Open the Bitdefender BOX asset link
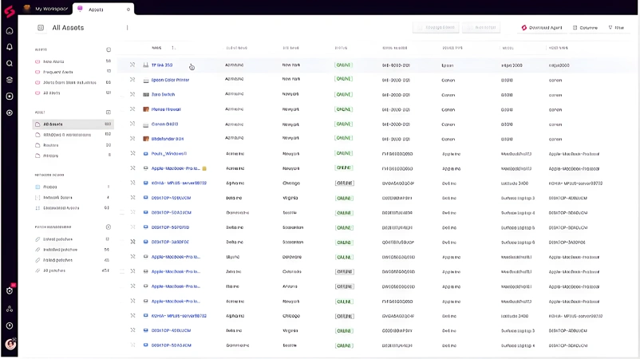 168,139
